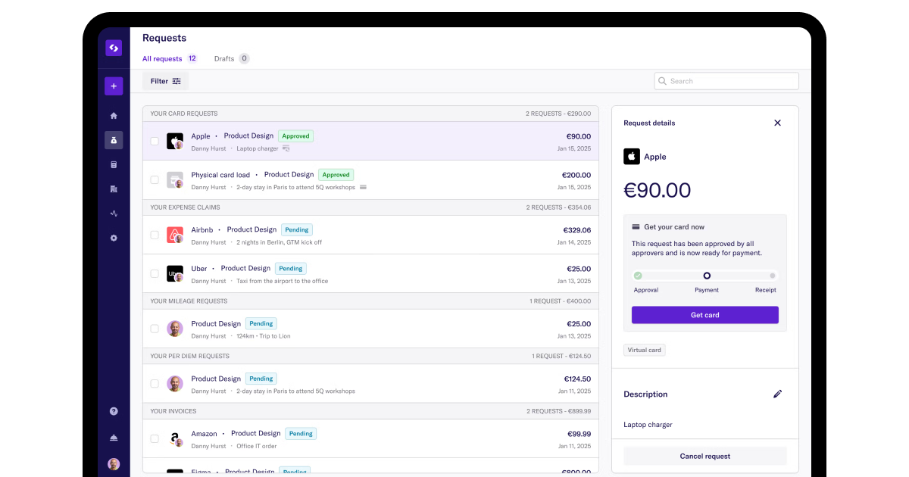Open settings gear in sidebar
Screen dimensions: 909x477
pos(114,238)
